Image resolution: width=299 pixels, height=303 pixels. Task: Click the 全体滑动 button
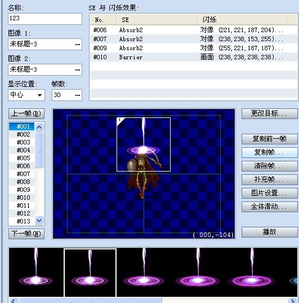[x=270, y=207]
